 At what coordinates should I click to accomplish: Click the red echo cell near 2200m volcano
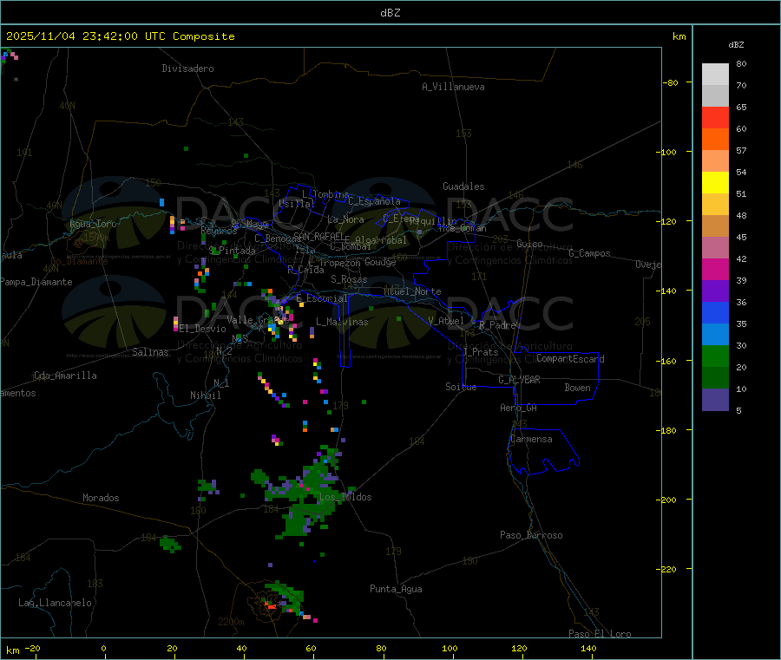coord(271,605)
